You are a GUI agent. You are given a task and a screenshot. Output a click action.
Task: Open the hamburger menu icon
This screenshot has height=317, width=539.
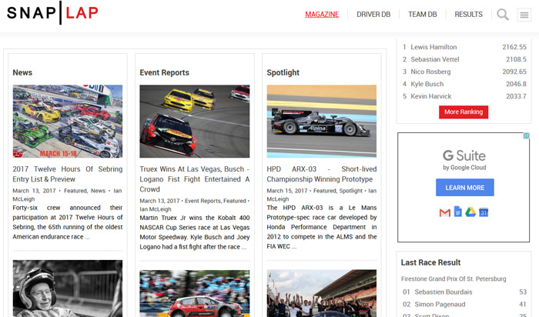pos(524,15)
